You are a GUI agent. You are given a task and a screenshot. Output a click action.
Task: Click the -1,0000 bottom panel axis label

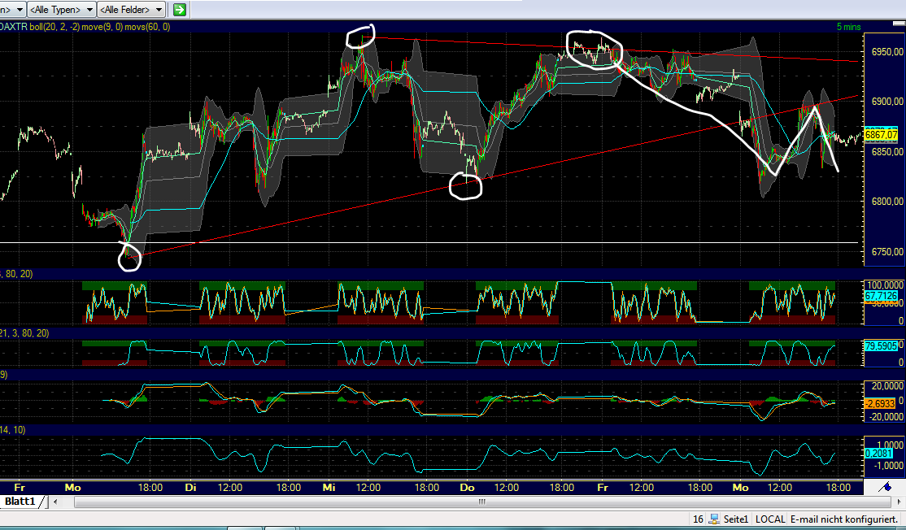pyautogui.click(x=887, y=466)
